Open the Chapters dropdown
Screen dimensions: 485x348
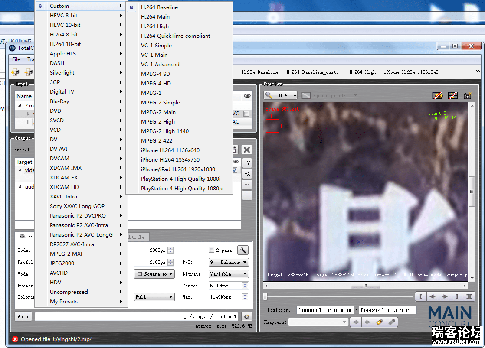point(318,322)
